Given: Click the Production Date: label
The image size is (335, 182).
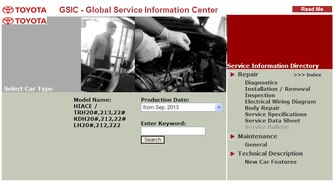Looking at the screenshot, I should pyautogui.click(x=165, y=100).
